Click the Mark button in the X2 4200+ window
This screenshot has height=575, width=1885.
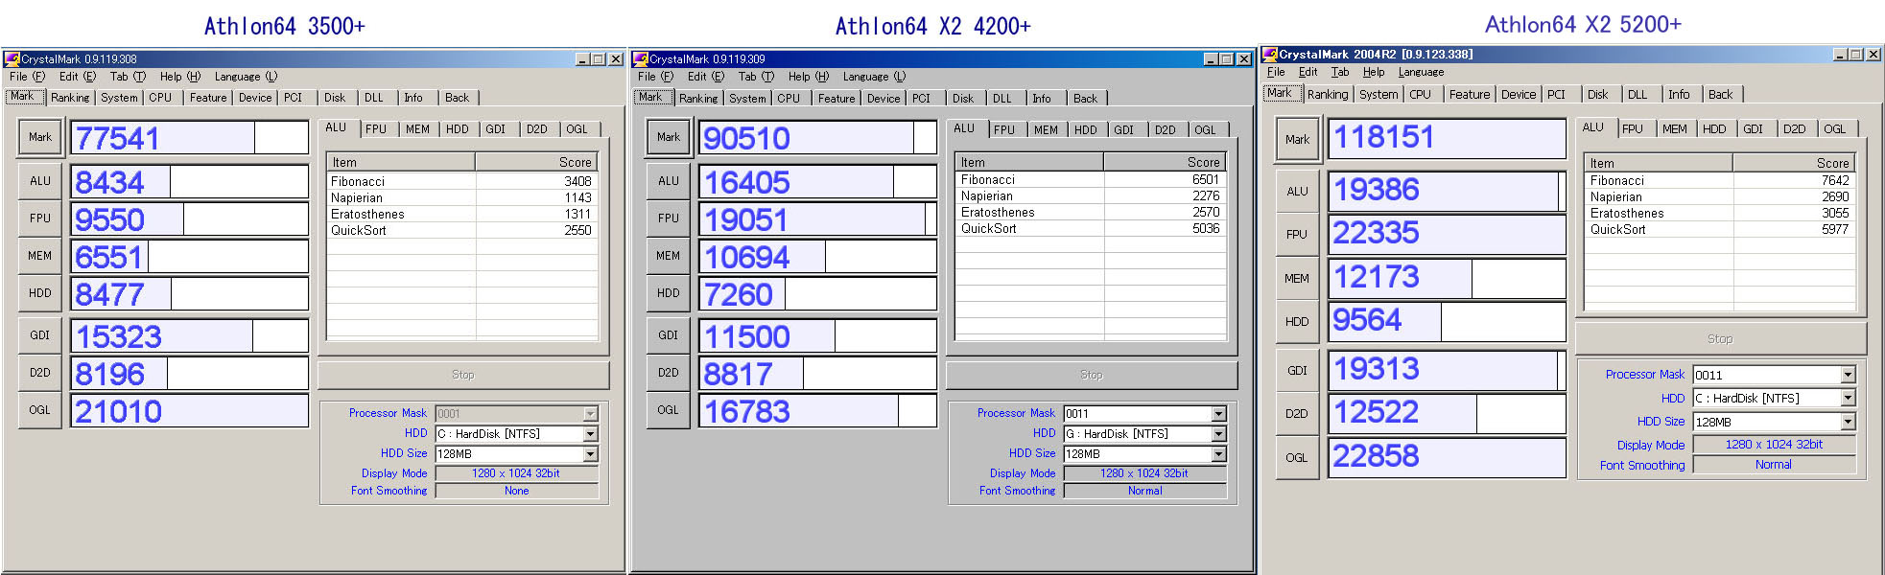tap(669, 137)
